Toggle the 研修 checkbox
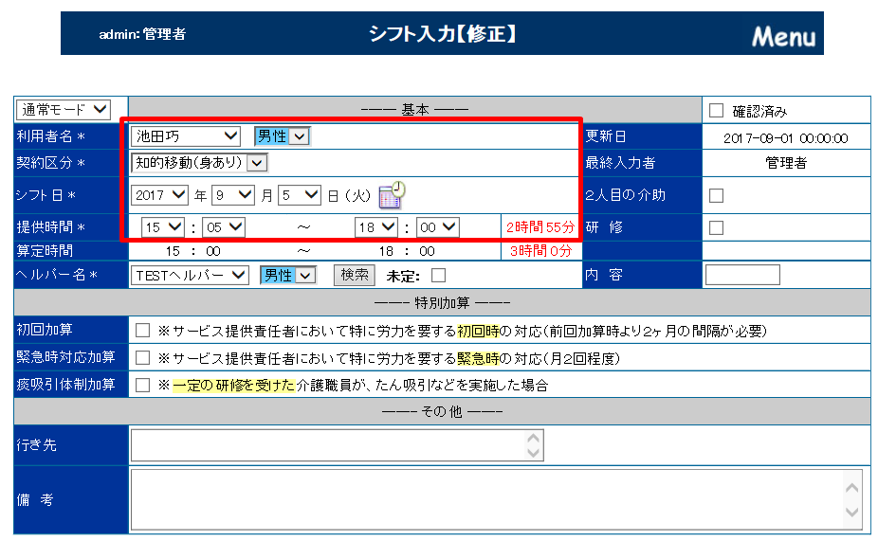This screenshot has width=878, height=541. coord(717,227)
